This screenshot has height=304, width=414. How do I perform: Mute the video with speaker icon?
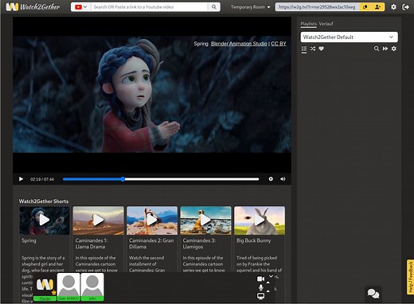pyautogui.click(x=283, y=179)
